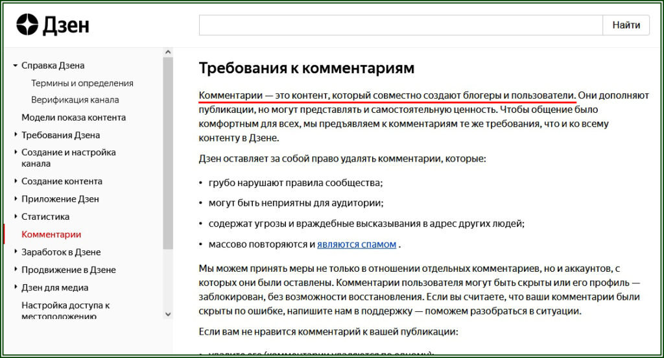Viewport: 664px width, 358px height.
Task: Open Приложение Дзен in the sidebar
Action: [60, 199]
